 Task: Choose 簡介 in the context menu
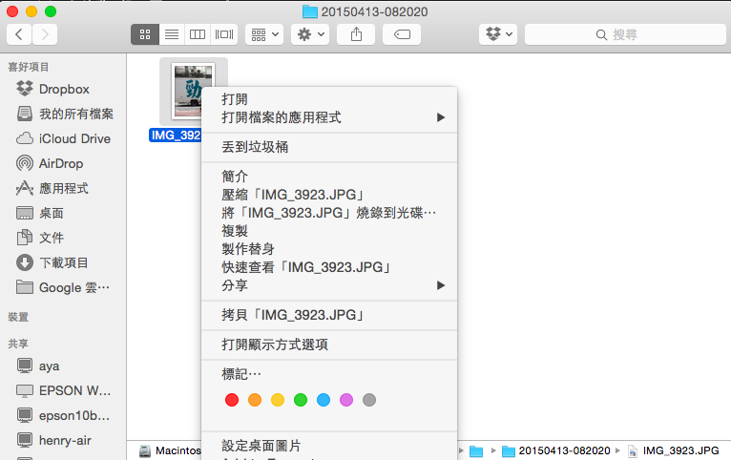[x=329, y=177]
